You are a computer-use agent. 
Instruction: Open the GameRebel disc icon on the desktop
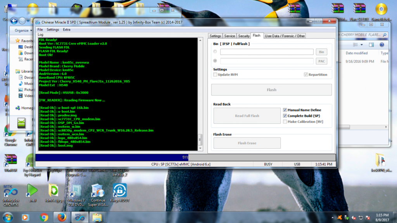tap(381, 9)
